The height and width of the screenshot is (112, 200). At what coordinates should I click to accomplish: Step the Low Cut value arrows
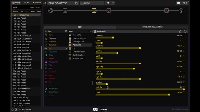click(184, 82)
